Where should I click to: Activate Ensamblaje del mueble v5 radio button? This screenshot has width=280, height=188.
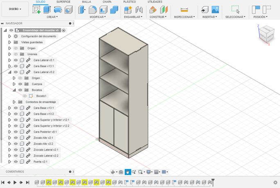pyautogui.click(x=64, y=30)
